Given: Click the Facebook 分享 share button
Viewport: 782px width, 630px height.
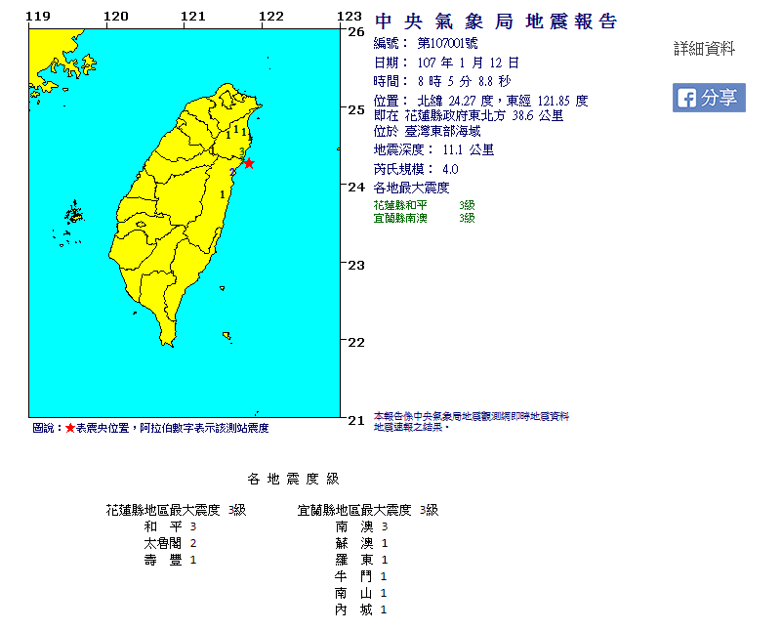Looking at the screenshot, I should point(709,98).
